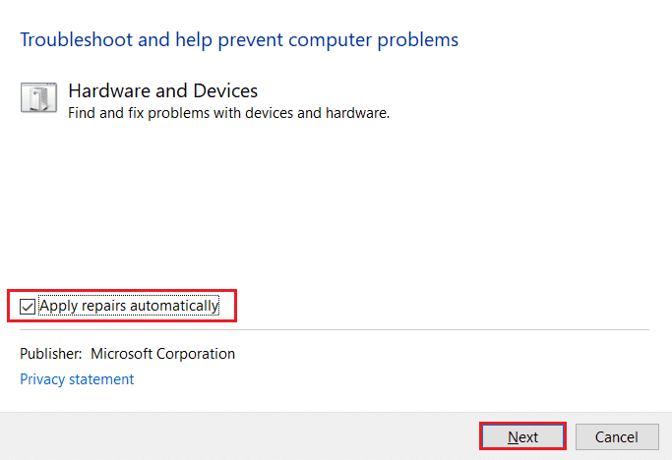The height and width of the screenshot is (460, 672).
Task: Click the 'Hardware and Devices' title text
Action: [162, 90]
